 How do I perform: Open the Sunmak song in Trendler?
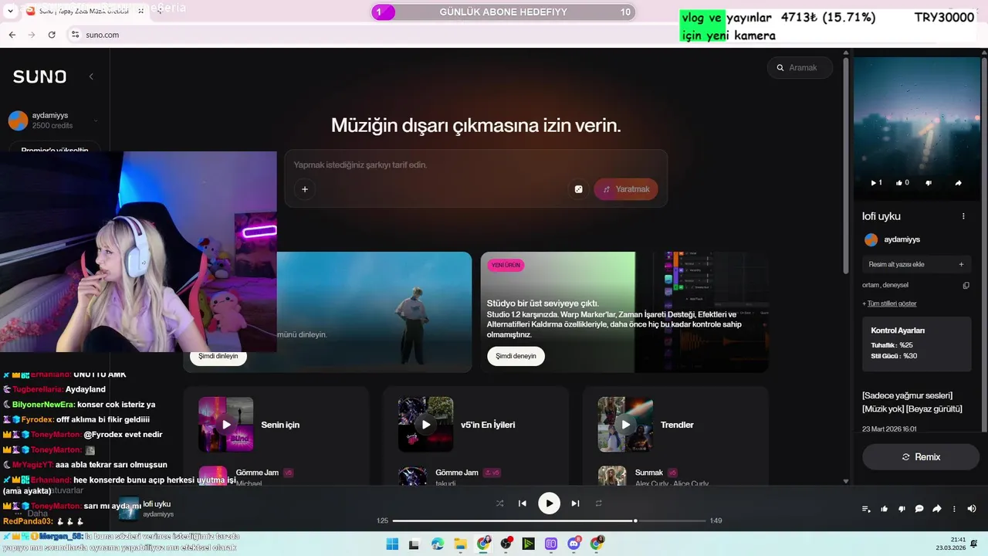pyautogui.click(x=649, y=473)
